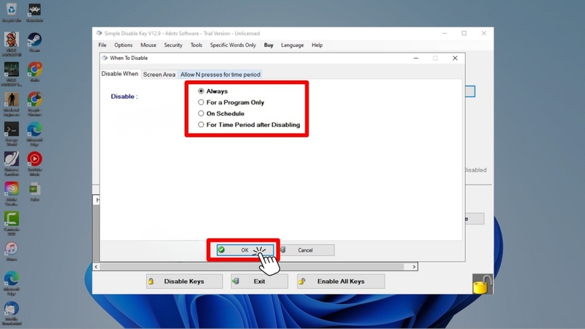Viewport: 585px width, 329px height.
Task: Select On Schedule radio button
Action: point(222,113)
